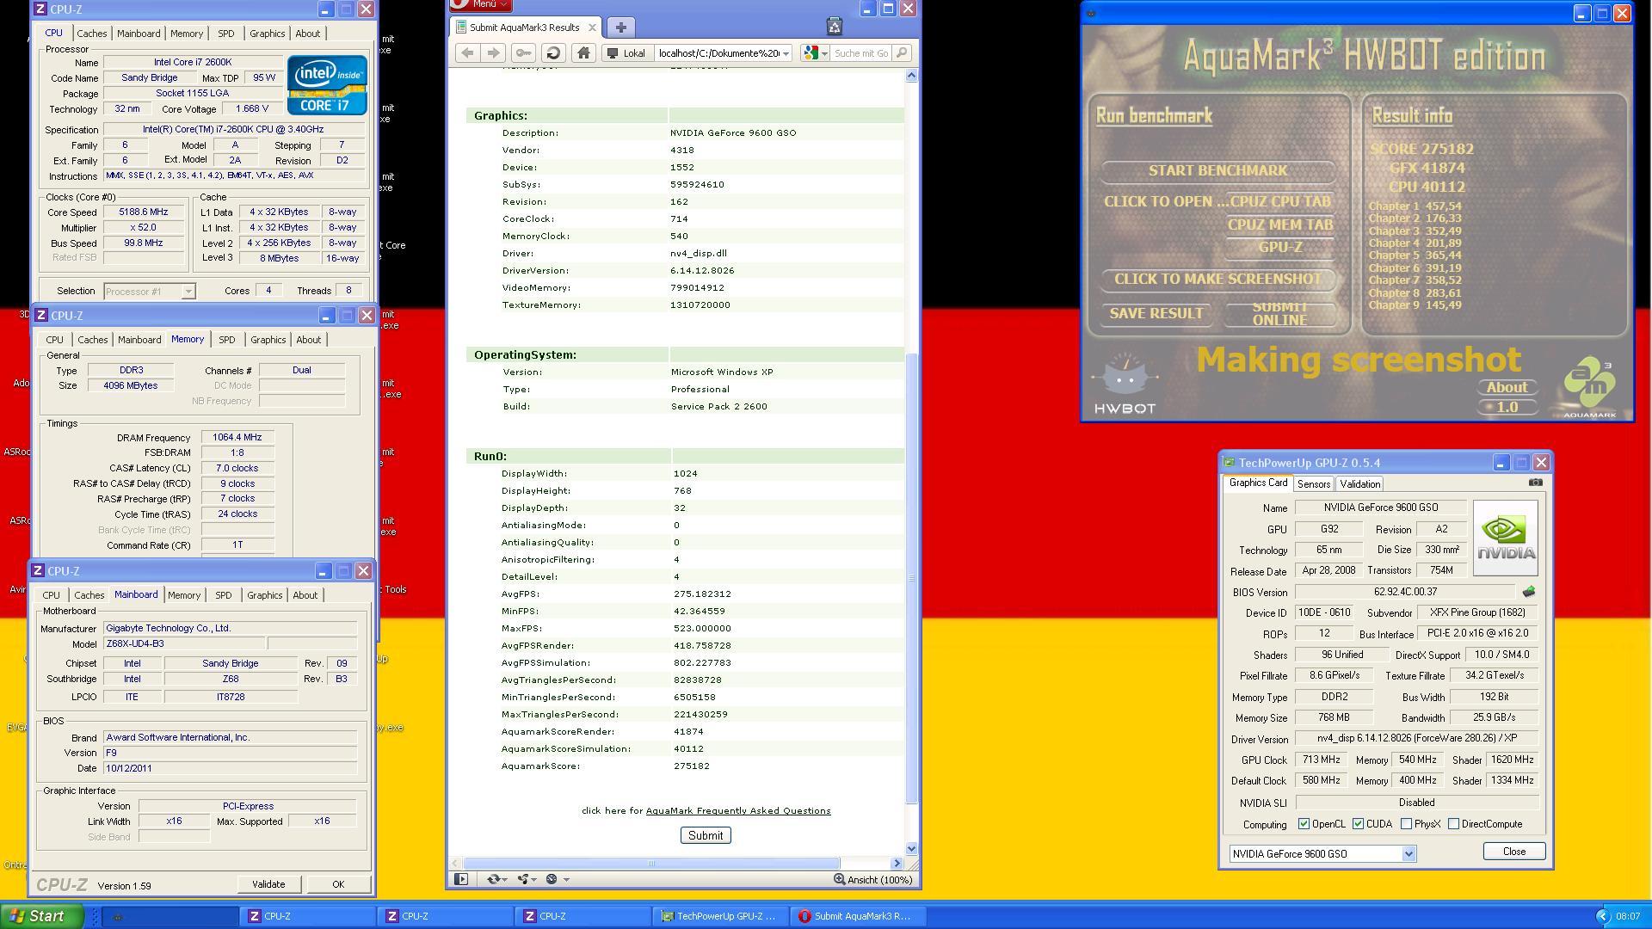Image resolution: width=1652 pixels, height=929 pixels.
Task: Switch to Caches tab in top CPU-Z window
Action: [92, 34]
